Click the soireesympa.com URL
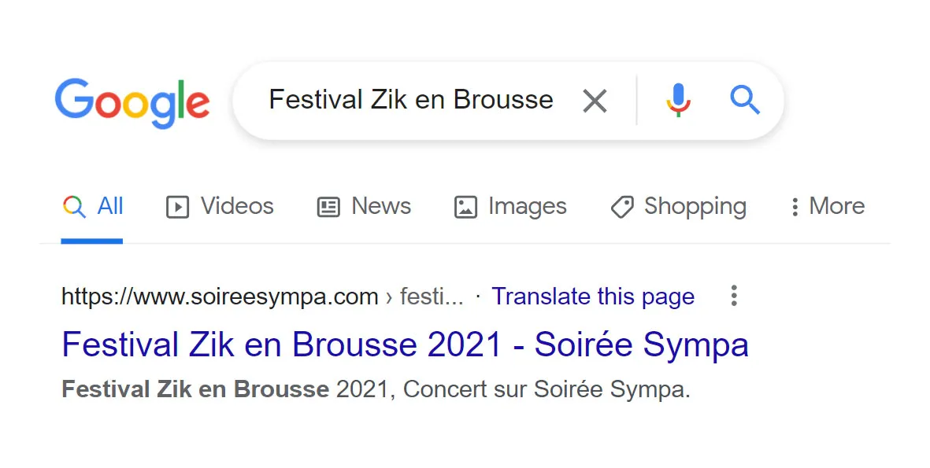930x468 pixels. click(220, 297)
